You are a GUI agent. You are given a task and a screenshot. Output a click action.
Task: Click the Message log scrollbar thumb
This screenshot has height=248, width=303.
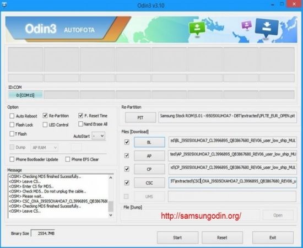click(x=111, y=206)
